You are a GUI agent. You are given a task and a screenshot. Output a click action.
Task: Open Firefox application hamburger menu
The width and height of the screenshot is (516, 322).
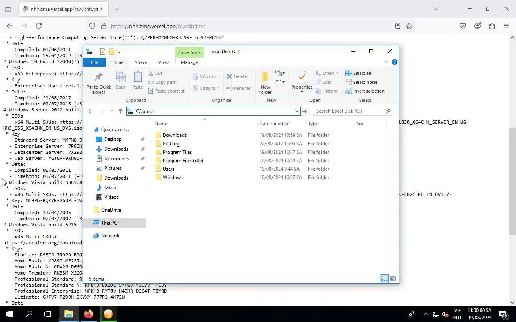click(506, 26)
